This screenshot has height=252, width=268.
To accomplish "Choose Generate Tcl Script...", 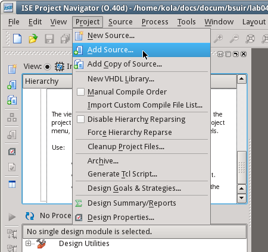I will [x=141, y=174].
